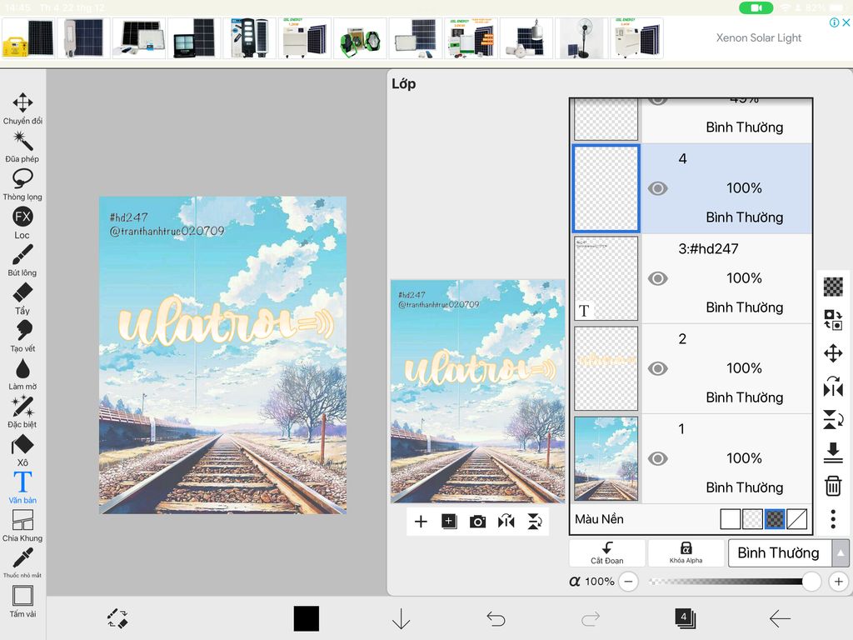Close the advertisement with X icon

846,22
